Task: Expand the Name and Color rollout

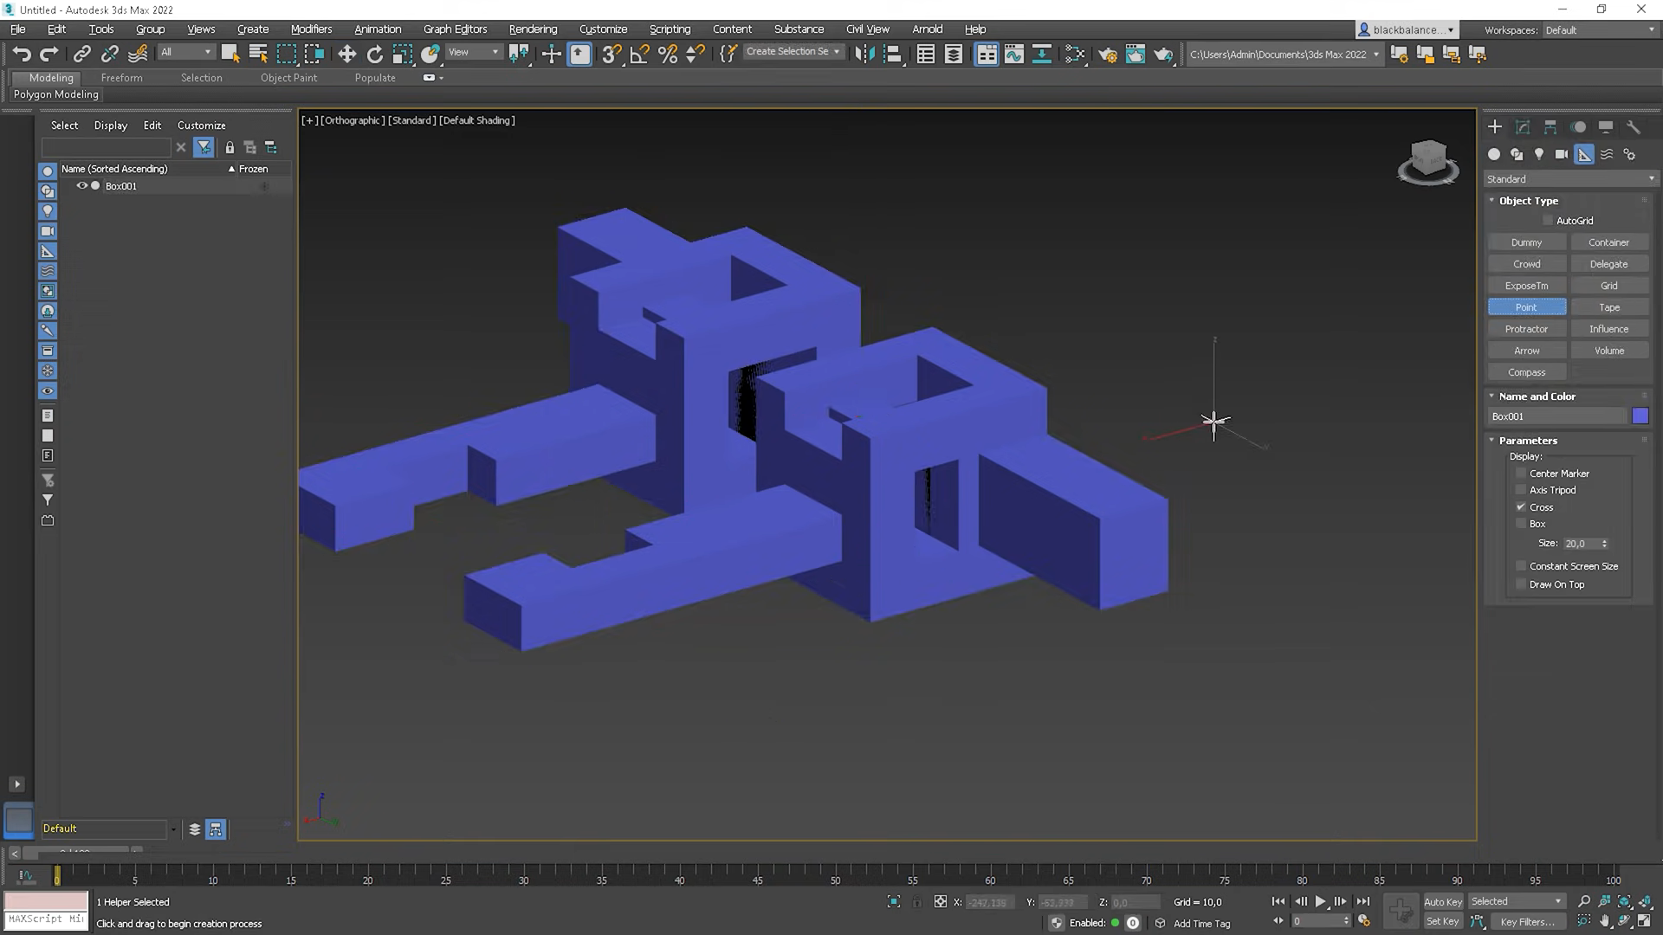Action: point(1493,395)
